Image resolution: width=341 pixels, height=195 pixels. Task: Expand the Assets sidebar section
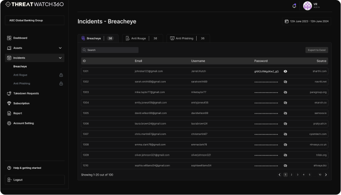tap(60, 48)
